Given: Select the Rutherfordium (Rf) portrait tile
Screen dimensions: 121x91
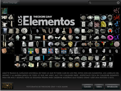Looking at the screenshot, I should (24, 51).
